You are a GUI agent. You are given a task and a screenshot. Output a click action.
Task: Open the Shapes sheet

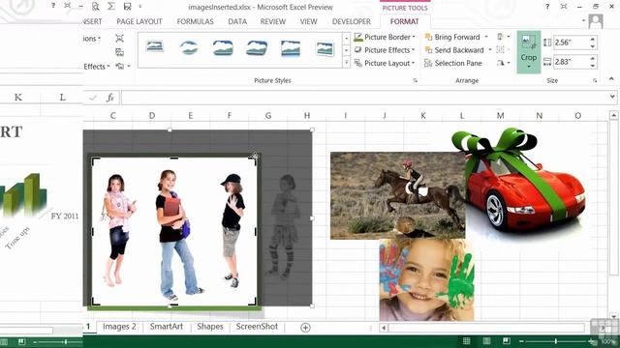click(210, 327)
